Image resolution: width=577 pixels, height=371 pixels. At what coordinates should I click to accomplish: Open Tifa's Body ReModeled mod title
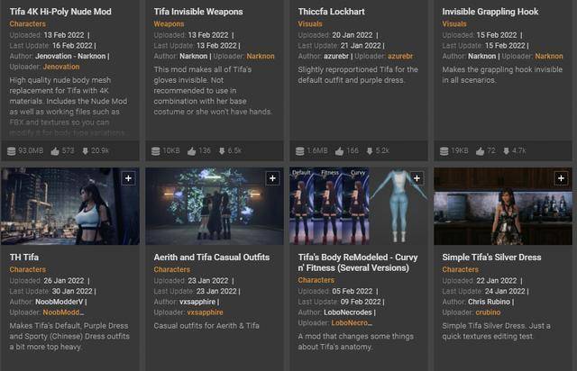tap(358, 263)
